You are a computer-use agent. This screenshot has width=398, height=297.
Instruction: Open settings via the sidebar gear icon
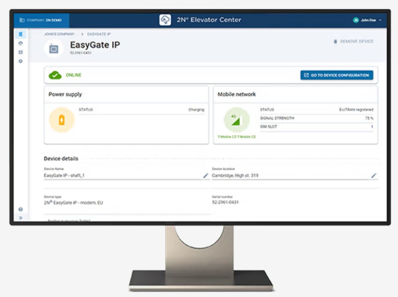tap(21, 61)
